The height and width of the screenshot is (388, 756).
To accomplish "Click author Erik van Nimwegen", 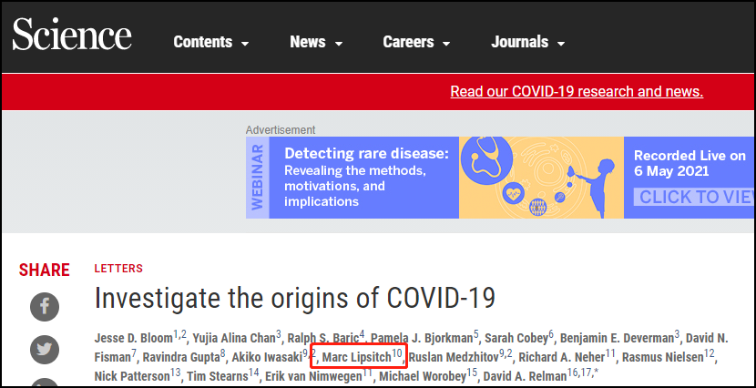I will click(x=313, y=376).
